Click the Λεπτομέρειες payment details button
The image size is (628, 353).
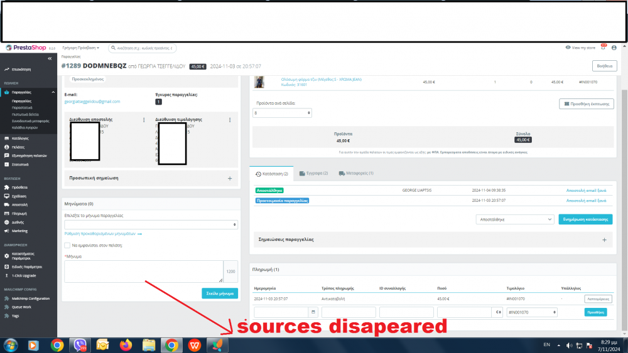click(x=598, y=299)
